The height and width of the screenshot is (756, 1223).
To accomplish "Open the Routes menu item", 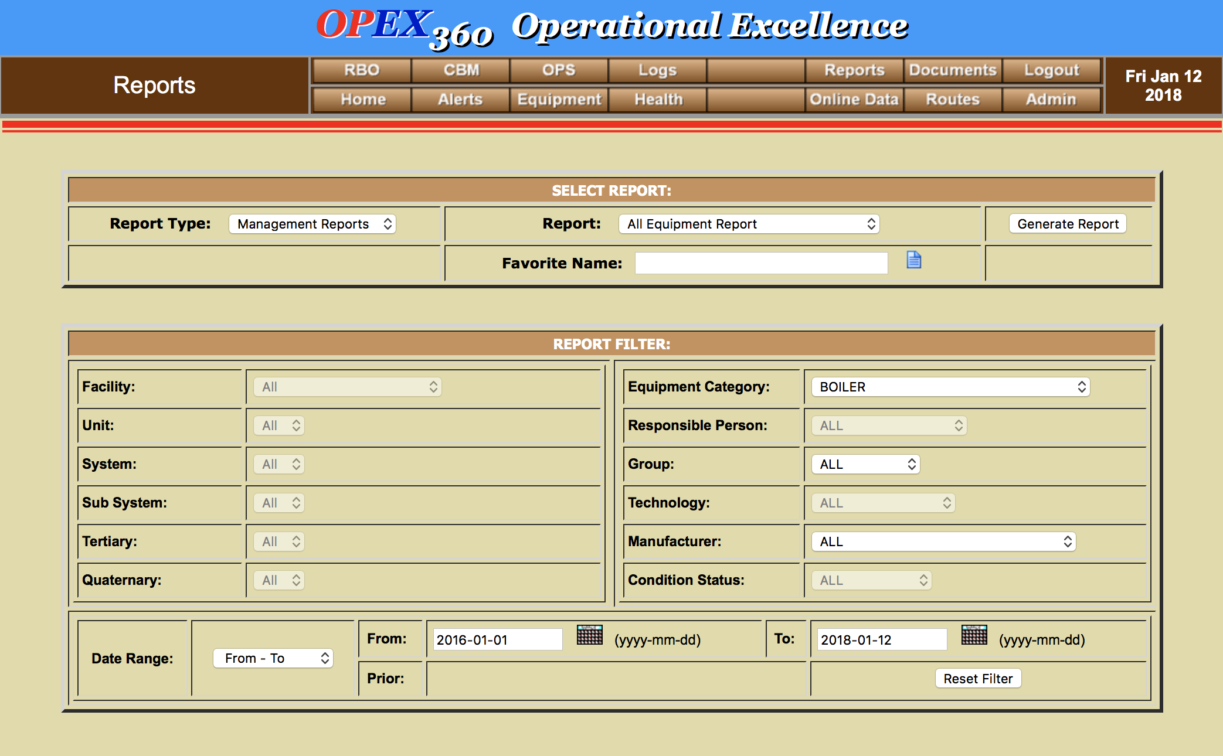I will pyautogui.click(x=953, y=100).
